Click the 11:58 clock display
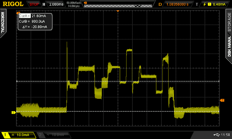 tap(225, 135)
